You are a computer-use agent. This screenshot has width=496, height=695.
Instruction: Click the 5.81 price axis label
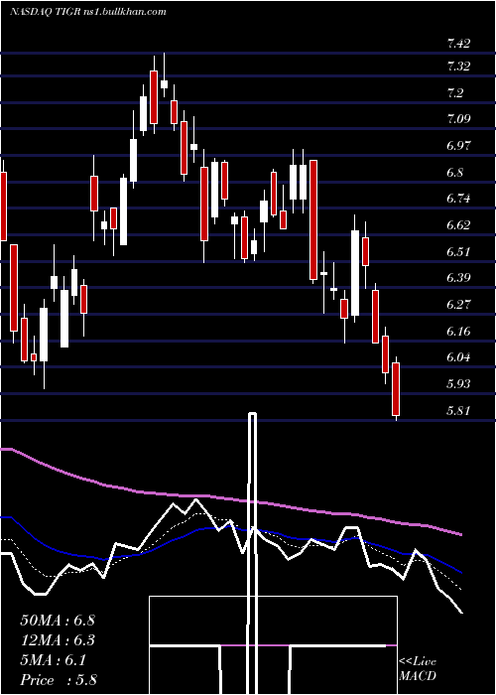(458, 410)
